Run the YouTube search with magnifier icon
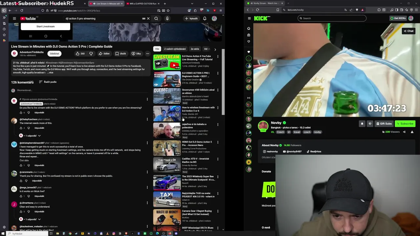 156,18
